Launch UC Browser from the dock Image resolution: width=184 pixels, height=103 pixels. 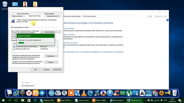35,93
